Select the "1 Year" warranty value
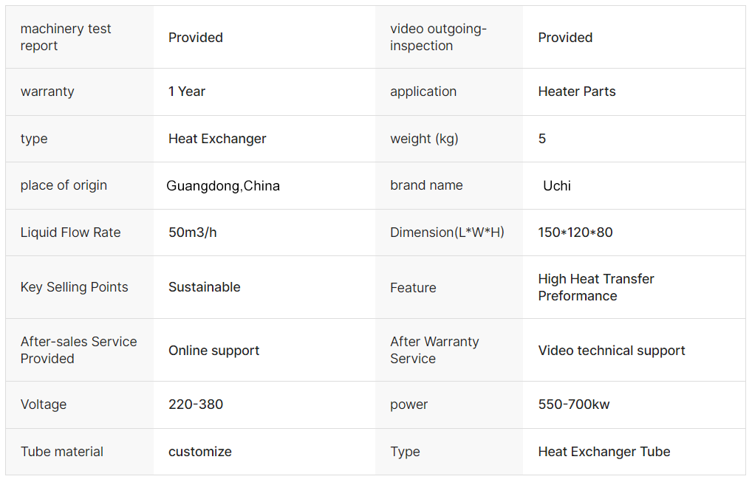 [x=187, y=92]
